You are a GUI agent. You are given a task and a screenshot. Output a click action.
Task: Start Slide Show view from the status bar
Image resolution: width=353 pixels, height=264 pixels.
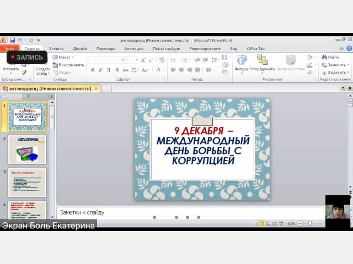pyautogui.click(x=281, y=223)
